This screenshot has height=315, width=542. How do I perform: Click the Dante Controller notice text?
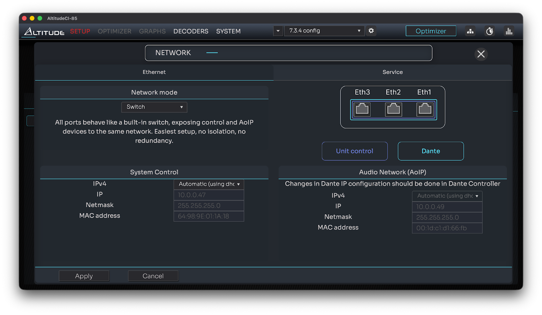point(393,184)
